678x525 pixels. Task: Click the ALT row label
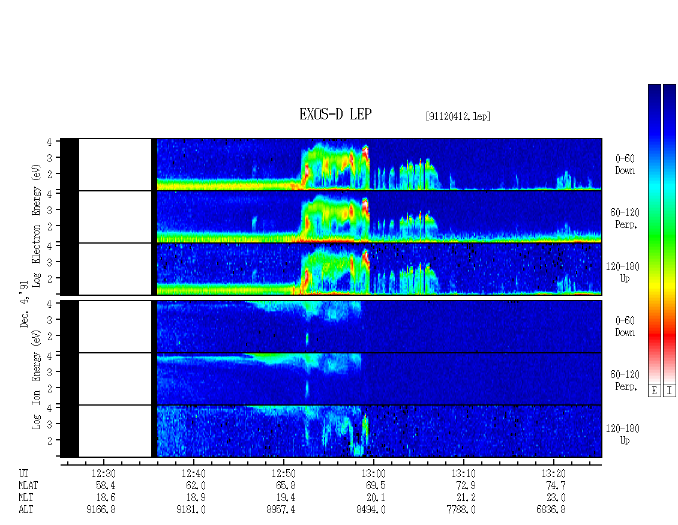click(x=26, y=510)
